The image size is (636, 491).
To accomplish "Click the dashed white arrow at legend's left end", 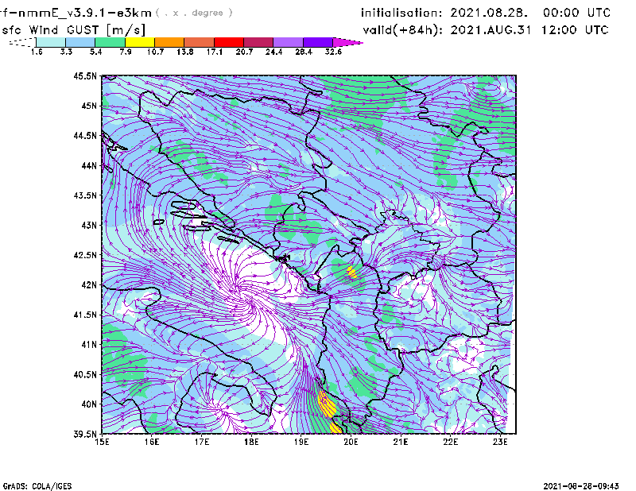I will coord(21,43).
